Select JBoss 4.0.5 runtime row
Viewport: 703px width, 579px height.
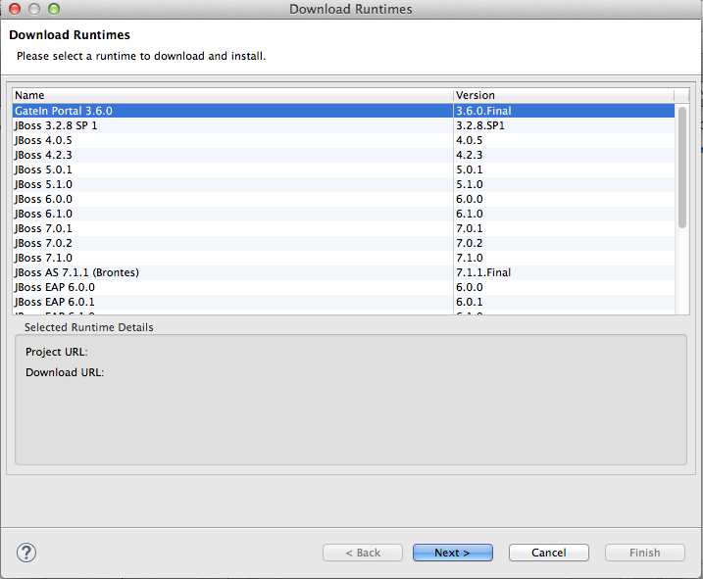343,140
